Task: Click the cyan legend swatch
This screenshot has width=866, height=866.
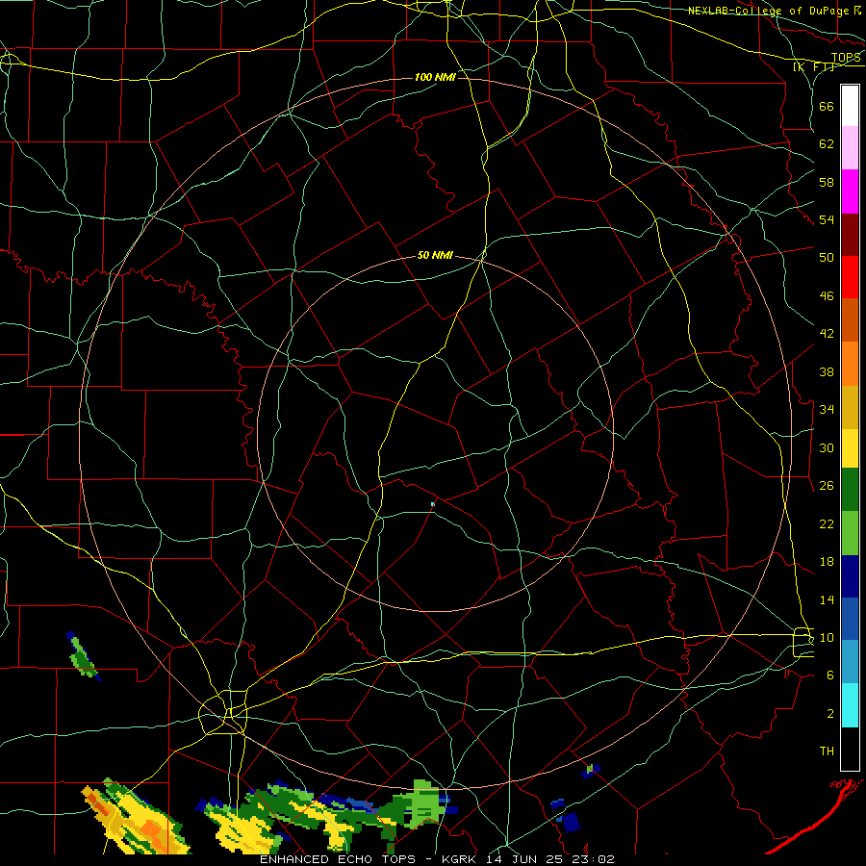Action: [850, 706]
